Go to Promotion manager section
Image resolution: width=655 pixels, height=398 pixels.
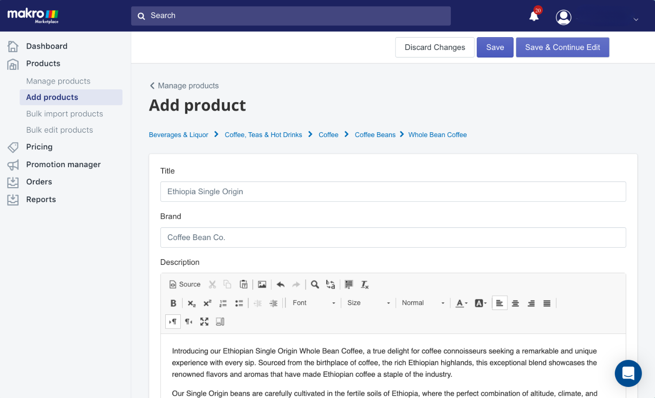click(63, 165)
